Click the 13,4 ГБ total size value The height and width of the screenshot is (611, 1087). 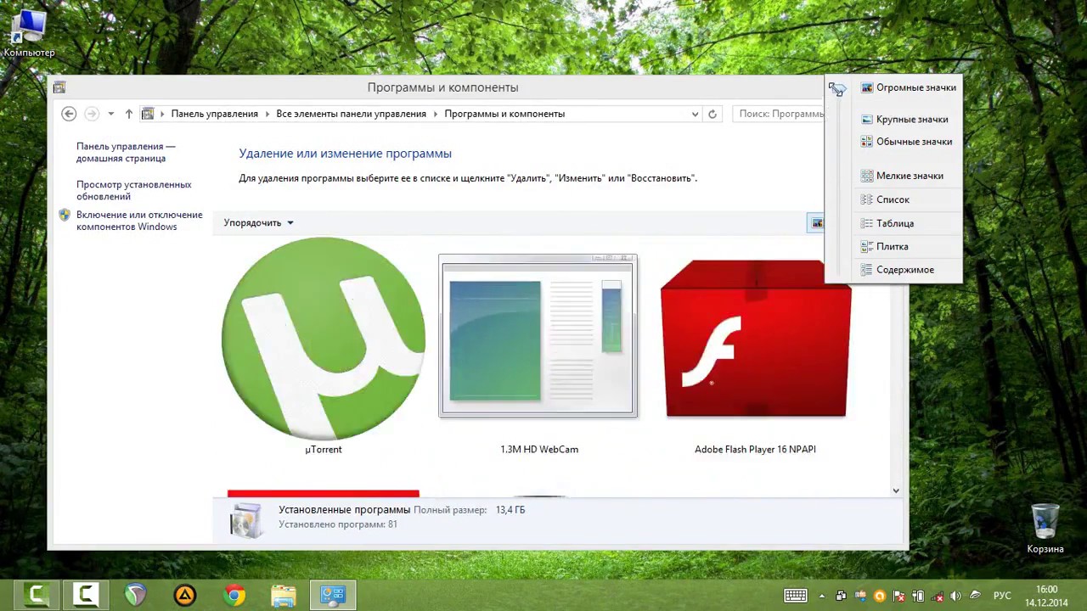[x=510, y=510]
